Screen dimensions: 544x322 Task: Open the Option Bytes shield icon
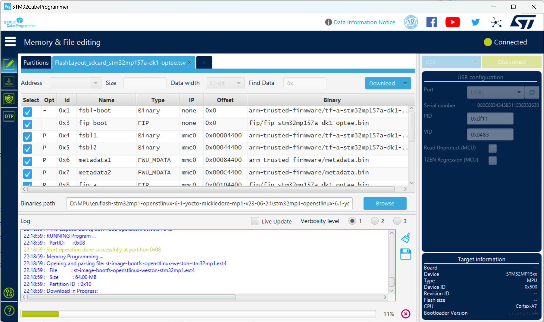tap(9, 99)
